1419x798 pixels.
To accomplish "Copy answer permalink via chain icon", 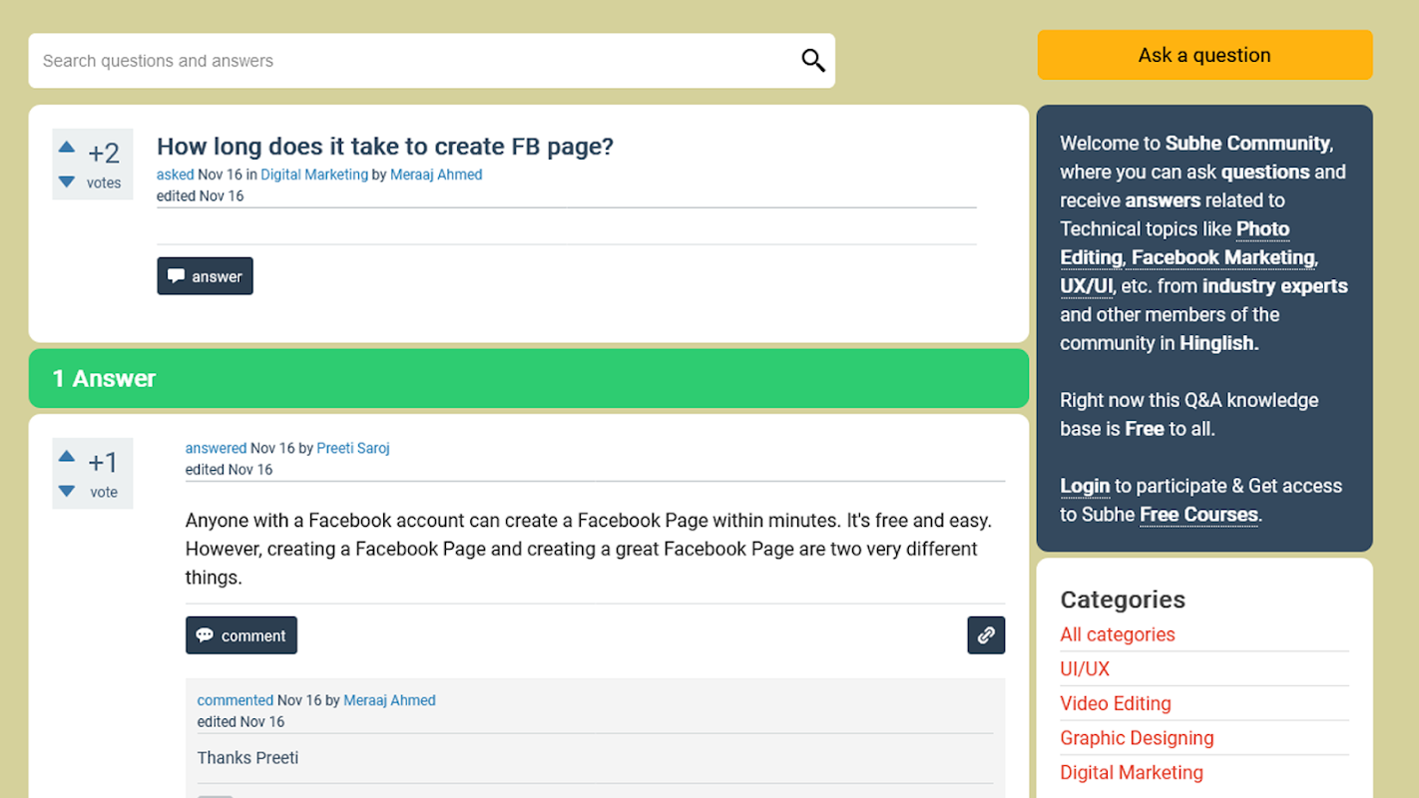I will [986, 635].
